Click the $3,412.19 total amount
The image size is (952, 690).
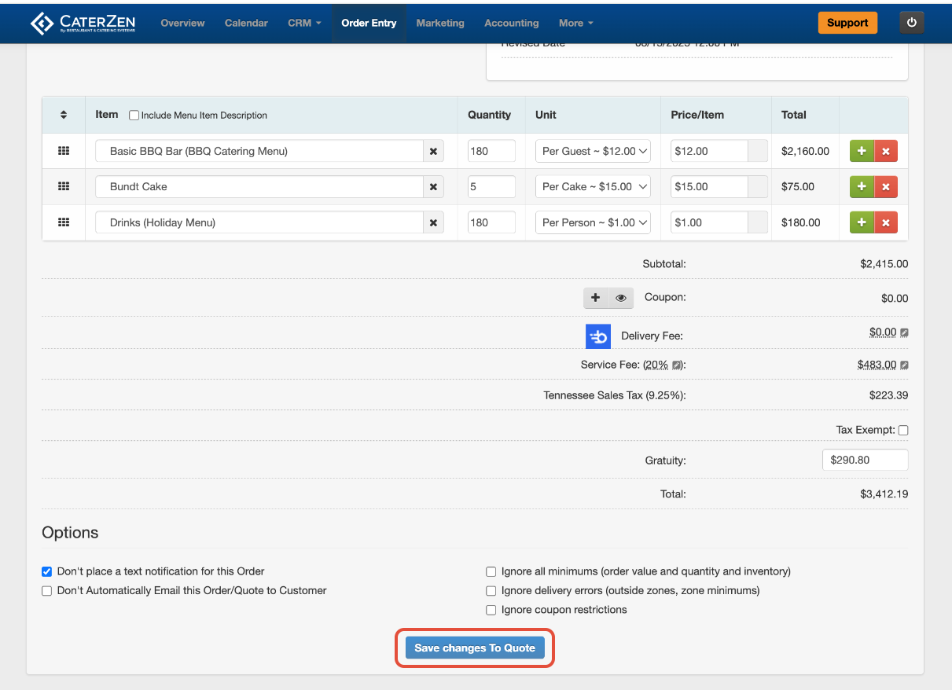884,494
